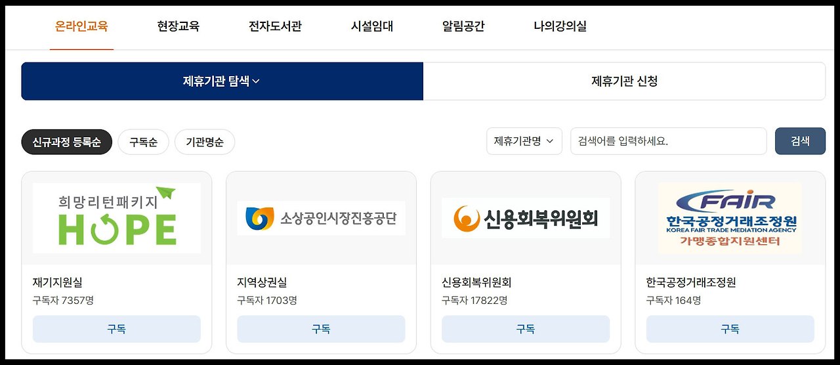This screenshot has height=365, width=840.
Task: Sort by 신규과정 등록순
Action: click(x=67, y=142)
